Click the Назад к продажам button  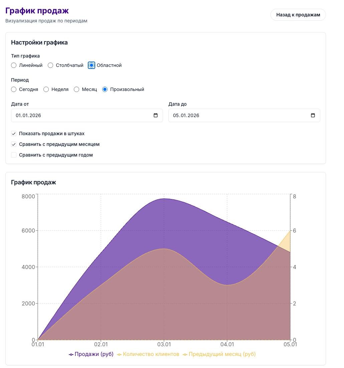click(x=298, y=15)
